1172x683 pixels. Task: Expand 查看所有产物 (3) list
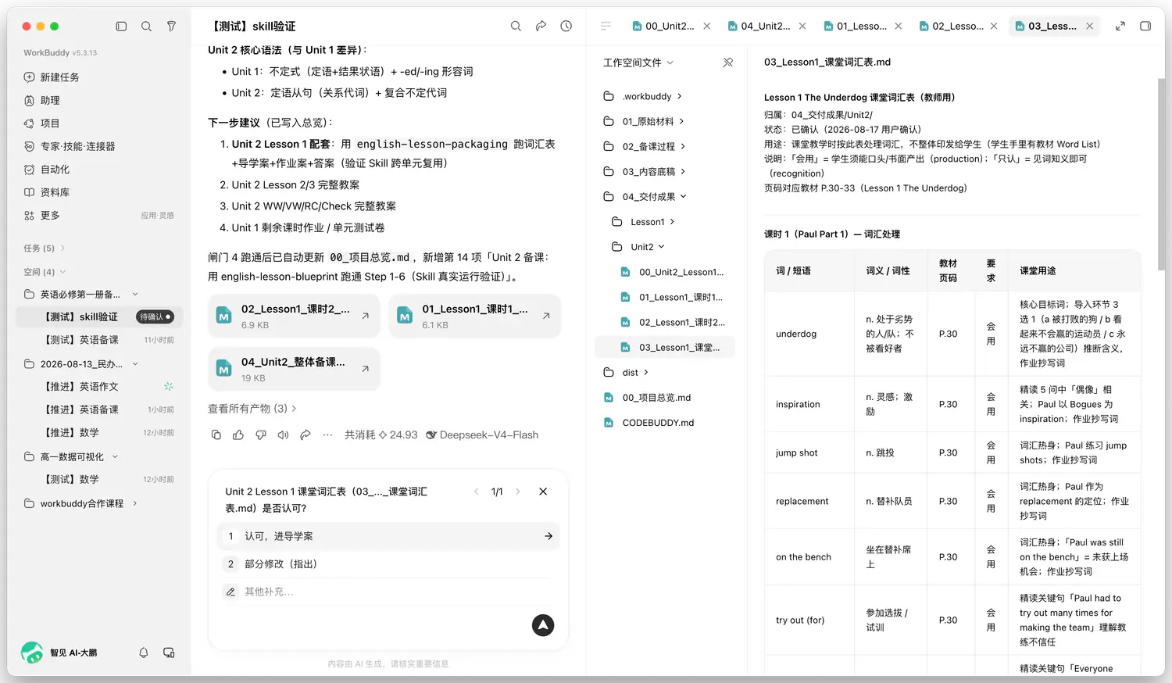click(x=252, y=409)
